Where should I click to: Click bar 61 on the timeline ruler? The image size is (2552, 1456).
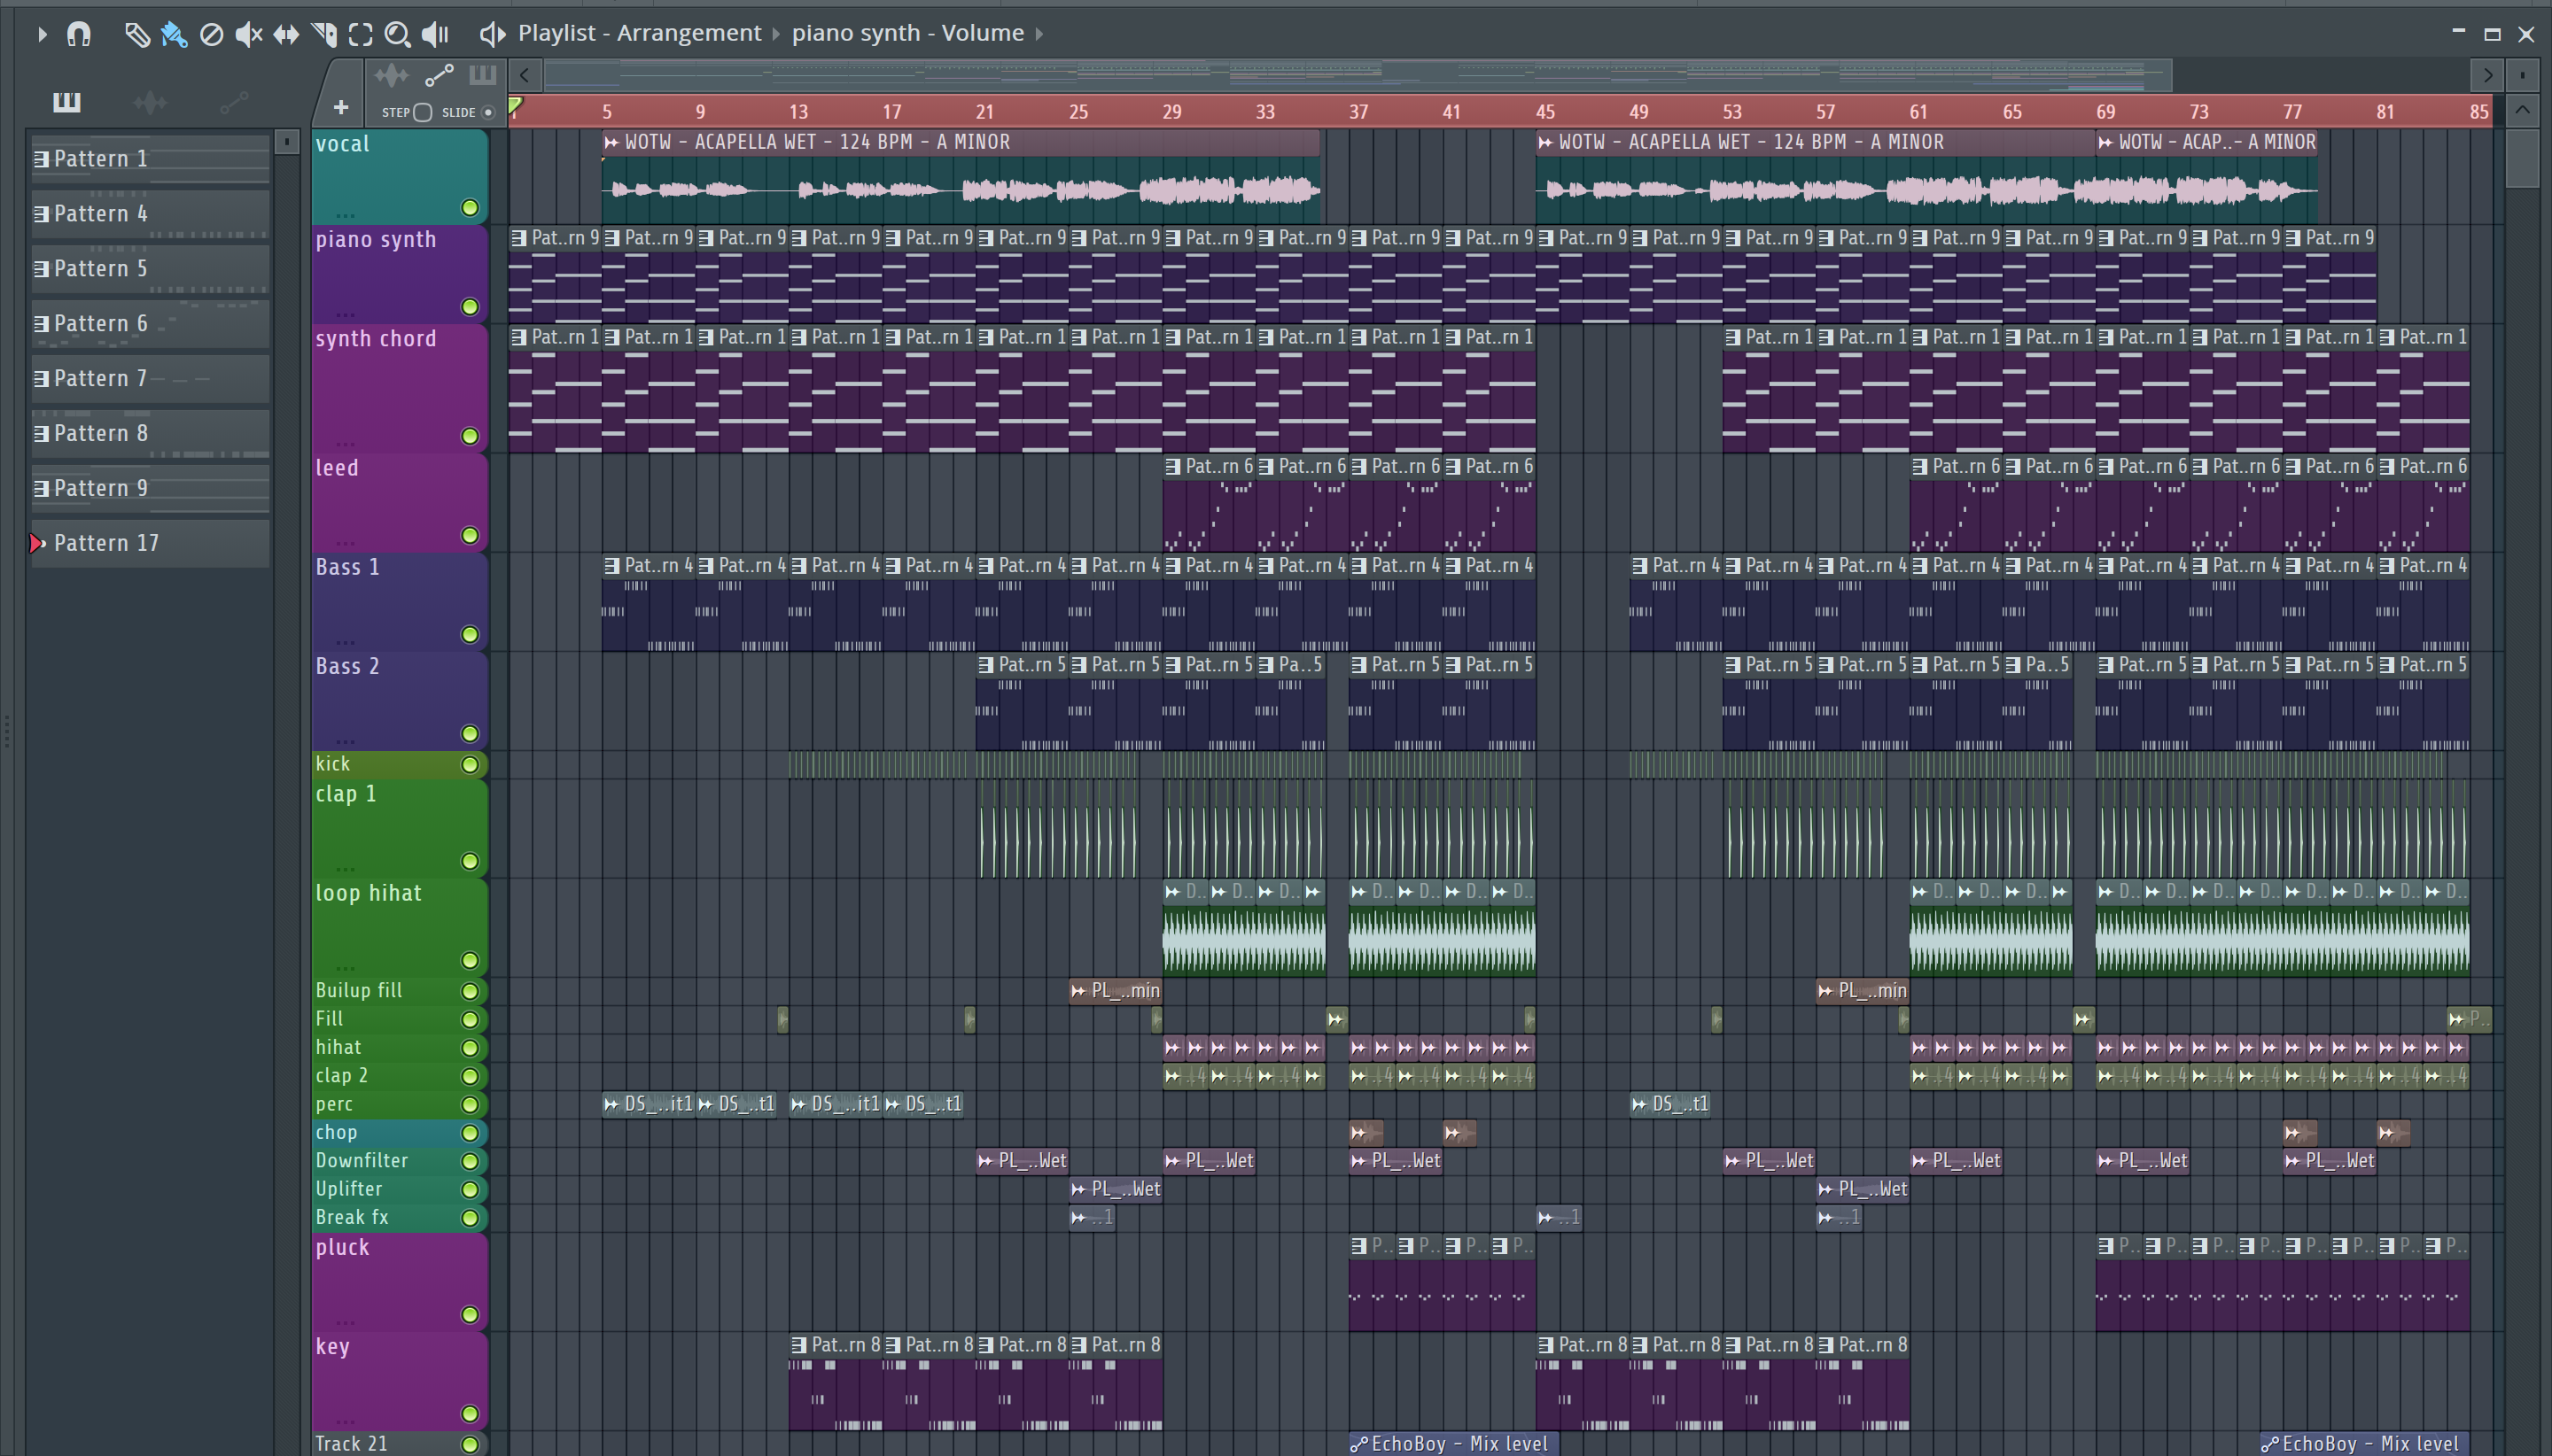click(x=1918, y=112)
